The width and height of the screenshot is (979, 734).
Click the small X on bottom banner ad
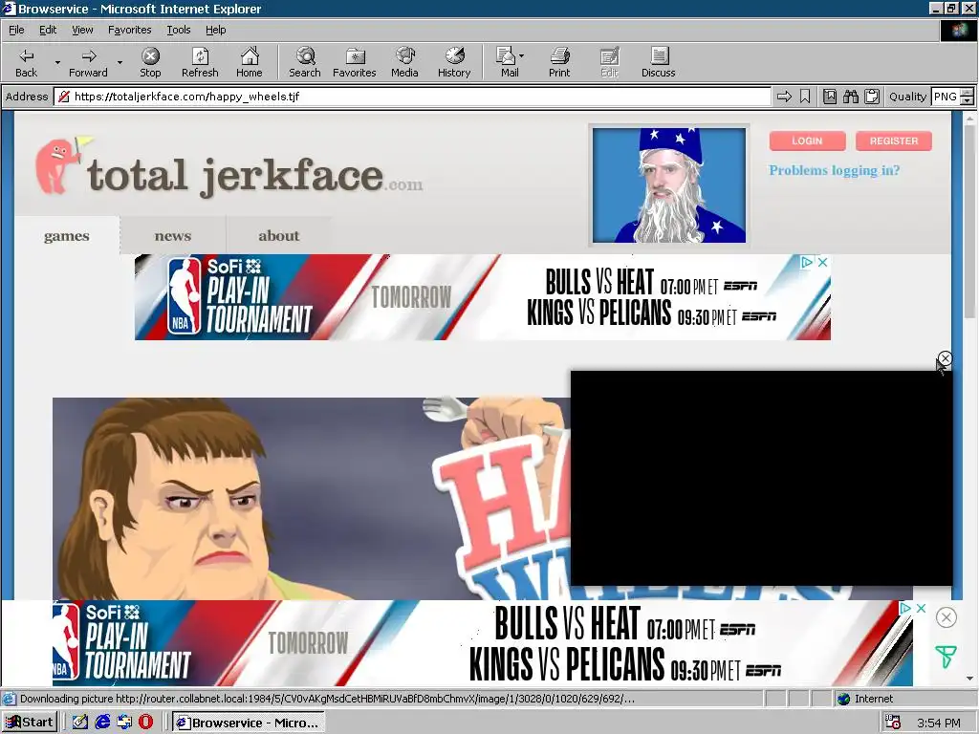(921, 608)
